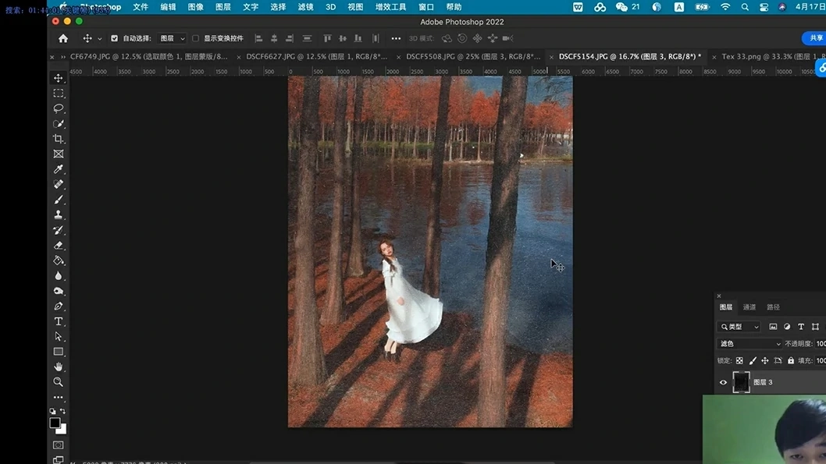
Task: Toggle lock image pixels brush icon
Action: (753, 360)
